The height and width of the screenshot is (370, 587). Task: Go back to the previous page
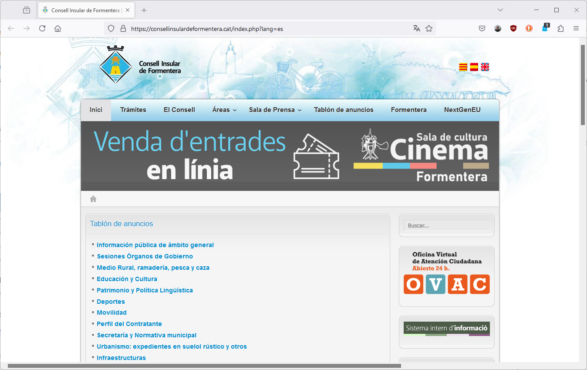11,28
